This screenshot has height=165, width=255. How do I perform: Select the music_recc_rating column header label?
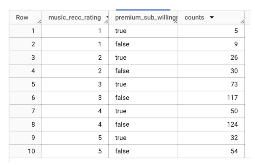[74, 18]
